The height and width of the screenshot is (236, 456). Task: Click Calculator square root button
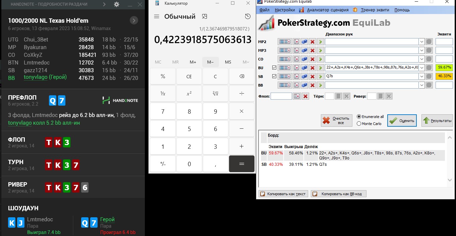point(215,94)
